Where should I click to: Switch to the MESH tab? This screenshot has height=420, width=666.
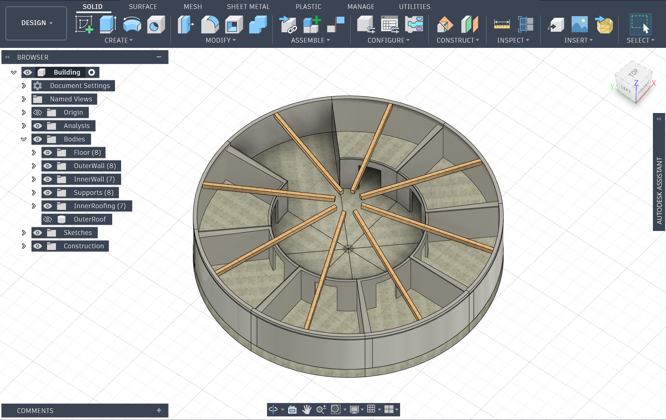click(193, 6)
